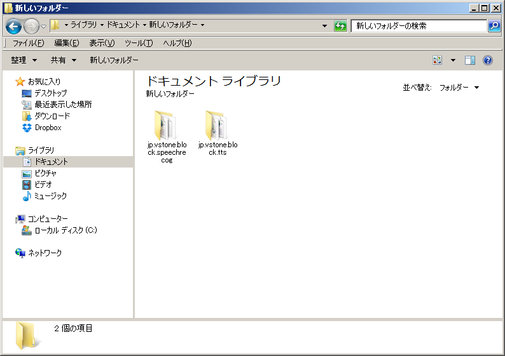Select ネットワーク in navigation pane
Screen dimensions: 505x356
pyautogui.click(x=45, y=253)
